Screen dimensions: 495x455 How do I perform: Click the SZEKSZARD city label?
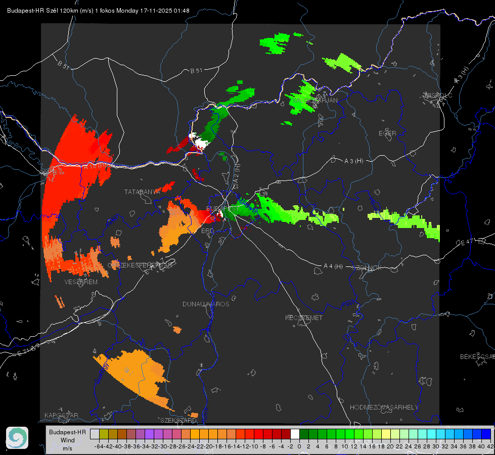tap(178, 420)
